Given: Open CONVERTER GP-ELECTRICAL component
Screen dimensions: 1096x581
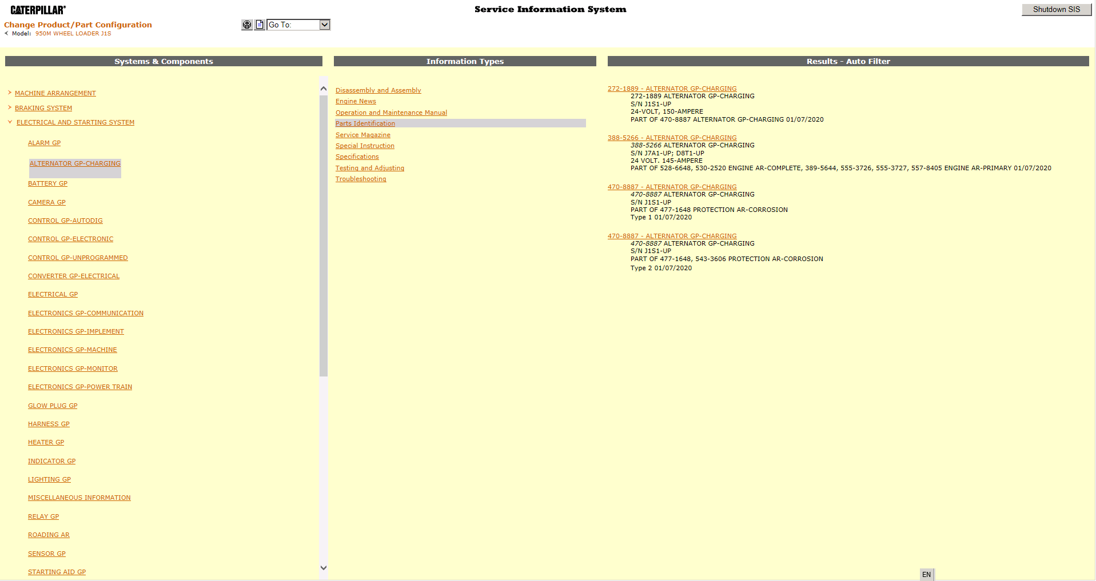Looking at the screenshot, I should point(74,276).
